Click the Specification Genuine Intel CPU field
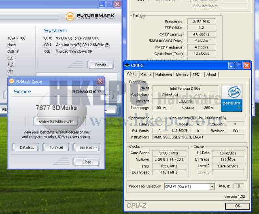This screenshot has width=259, height=214. click(x=198, y=118)
